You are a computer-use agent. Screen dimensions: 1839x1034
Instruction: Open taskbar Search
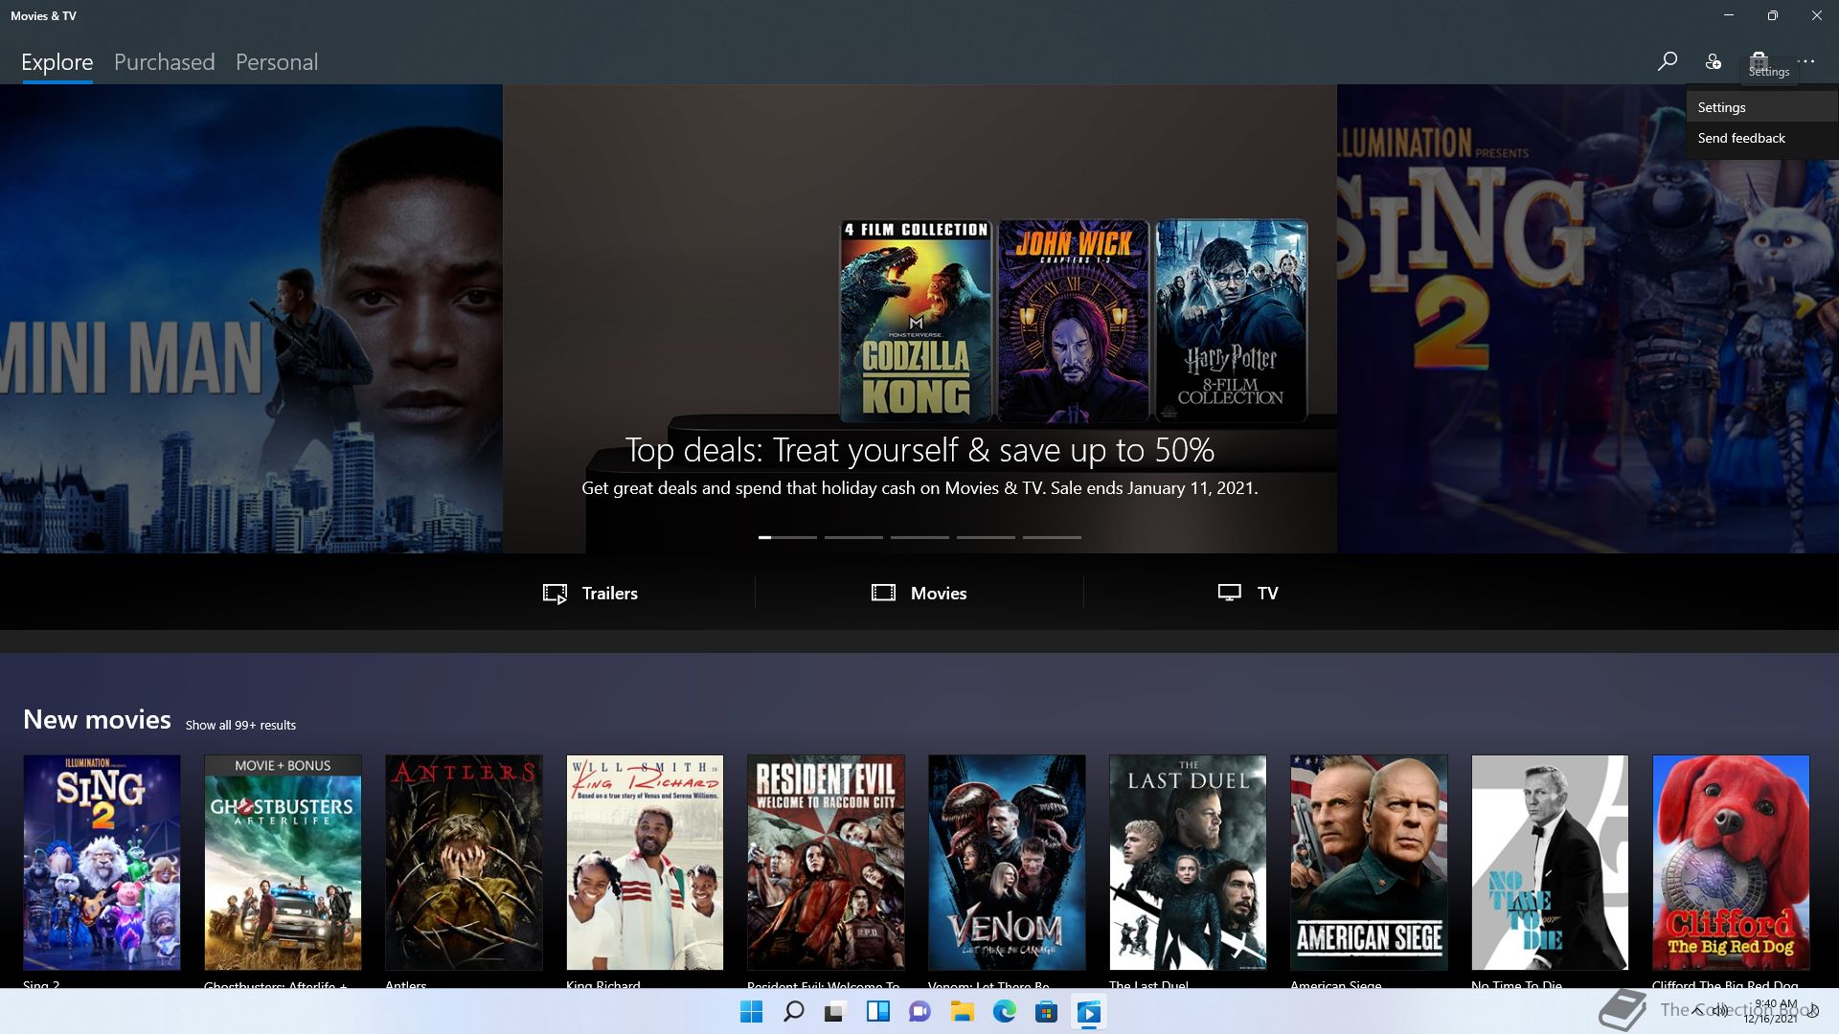coord(793,1012)
